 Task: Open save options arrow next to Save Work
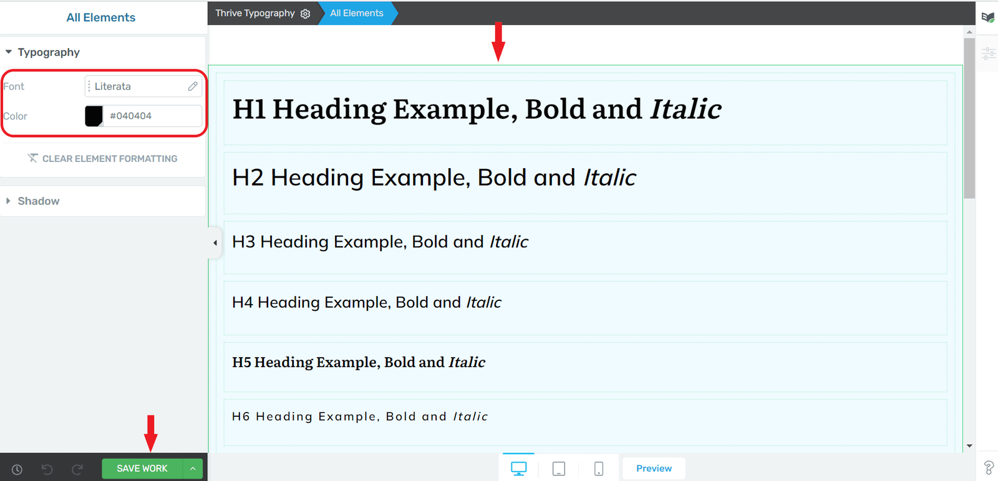point(193,469)
